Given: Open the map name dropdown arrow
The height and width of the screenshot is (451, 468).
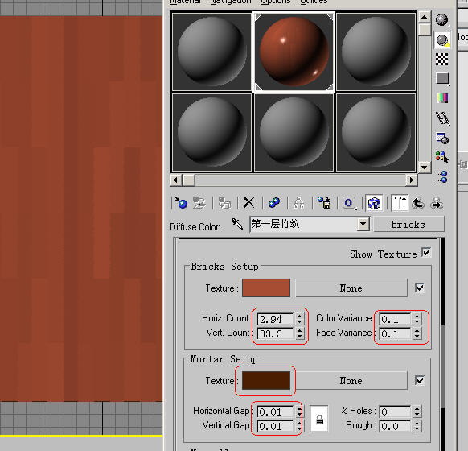Looking at the screenshot, I should pos(363,224).
